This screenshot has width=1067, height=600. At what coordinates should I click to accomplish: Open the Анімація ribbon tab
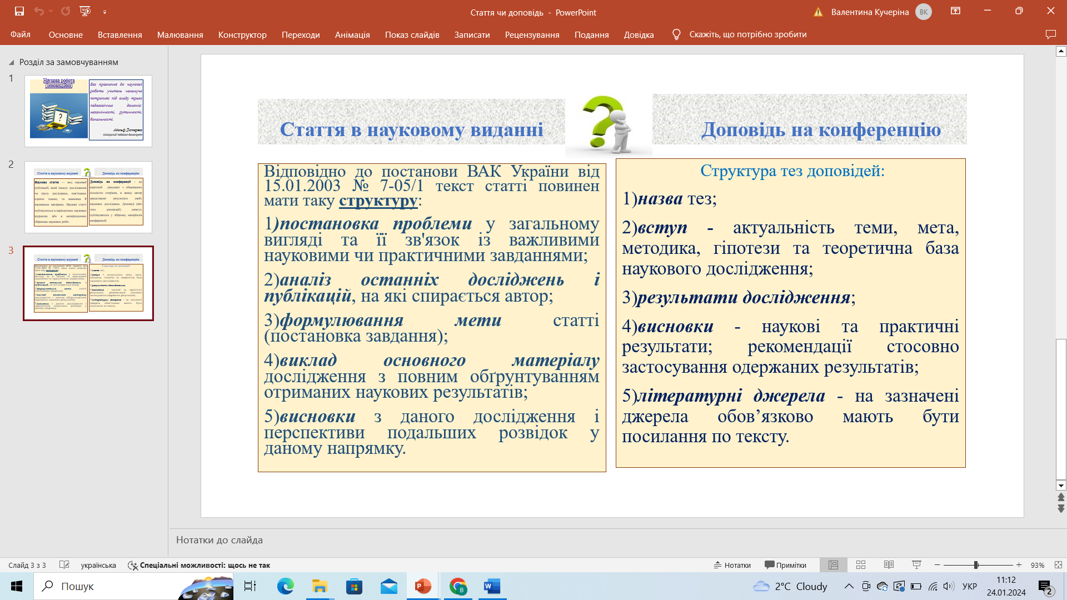[x=352, y=34]
